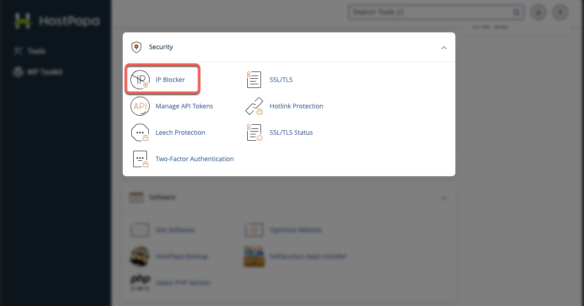This screenshot has width=584, height=306.
Task: Open the Manage API Tokens icon
Action: coord(140,106)
